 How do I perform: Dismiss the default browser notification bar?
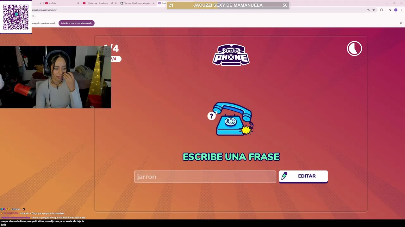pyautogui.click(x=401, y=23)
